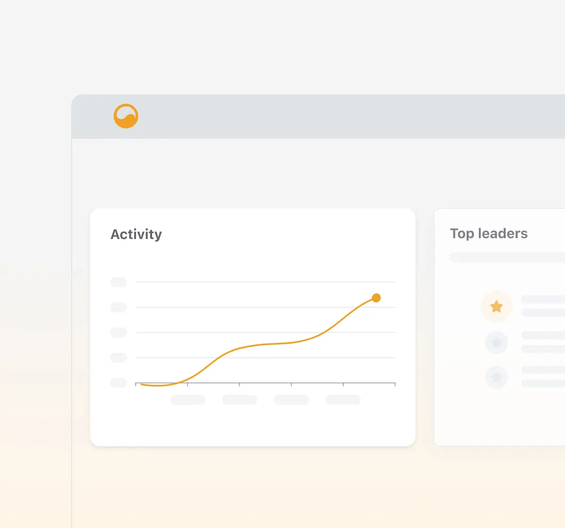Click the third-ranked gray star icon
The width and height of the screenshot is (565, 528).
click(496, 377)
